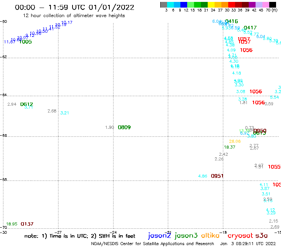Click the cyan wave value "4.77"
This screenshot has height=247, width=281.
[x=254, y=34]
